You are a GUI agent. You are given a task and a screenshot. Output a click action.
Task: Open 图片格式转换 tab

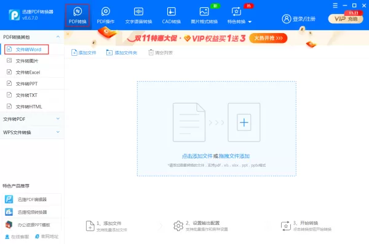pos(204,15)
